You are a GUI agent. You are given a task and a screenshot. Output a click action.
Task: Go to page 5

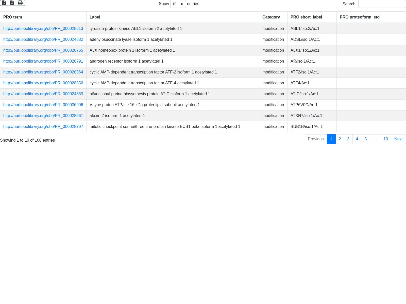pyautogui.click(x=365, y=139)
